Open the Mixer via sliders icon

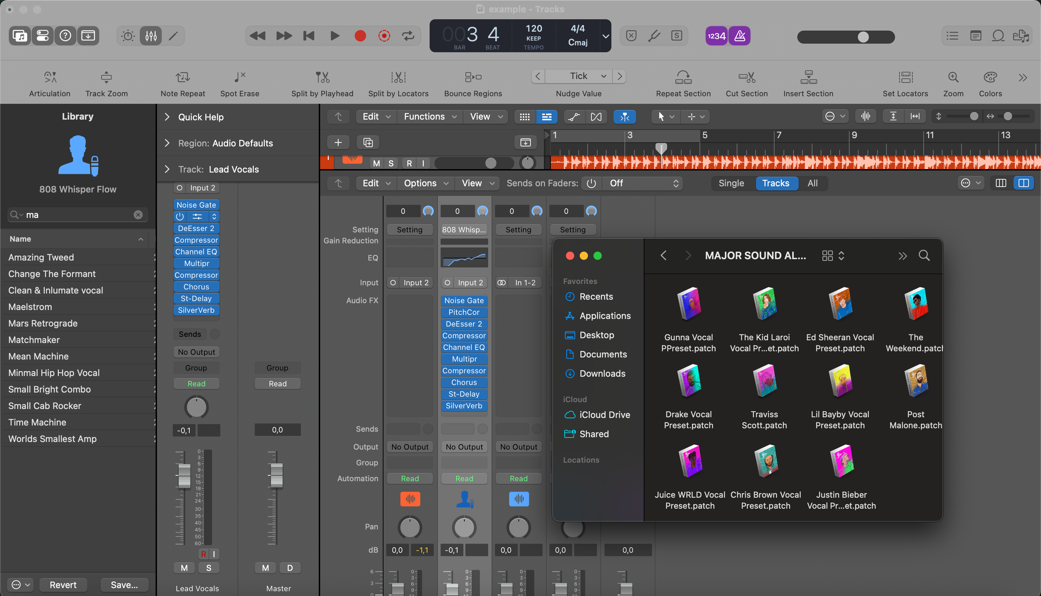click(x=151, y=36)
